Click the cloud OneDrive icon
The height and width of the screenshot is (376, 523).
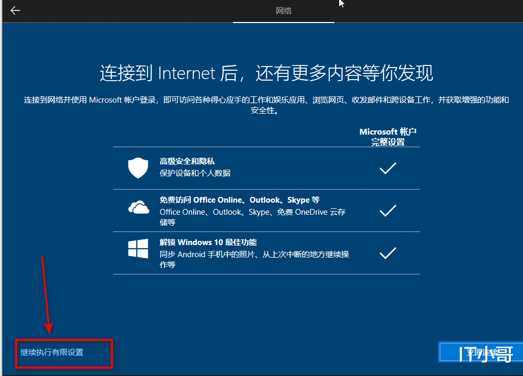pos(139,207)
